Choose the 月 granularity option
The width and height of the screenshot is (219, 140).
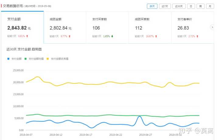210,6
